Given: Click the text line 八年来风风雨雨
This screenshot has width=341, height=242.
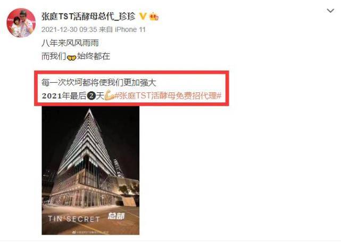Looking at the screenshot, I should click(70, 43).
